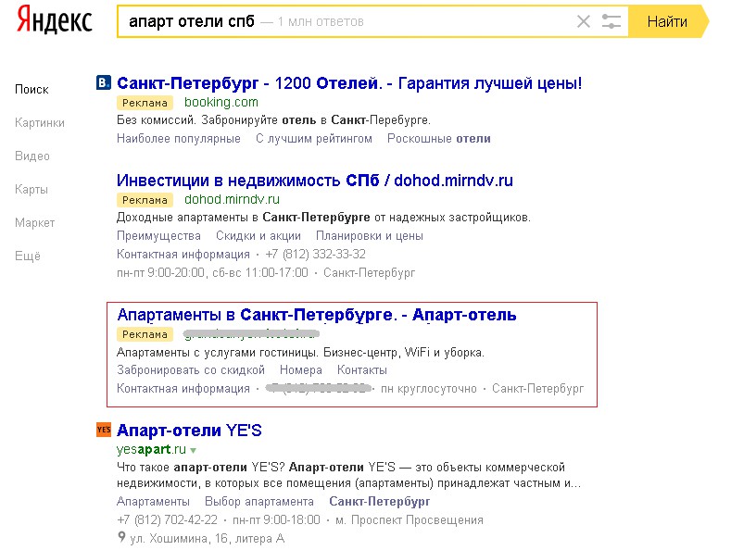
Task: Clear the search query with X icon
Action: pos(583,21)
